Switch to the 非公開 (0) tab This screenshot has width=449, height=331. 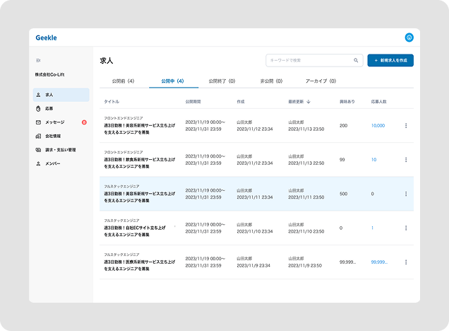point(271,81)
